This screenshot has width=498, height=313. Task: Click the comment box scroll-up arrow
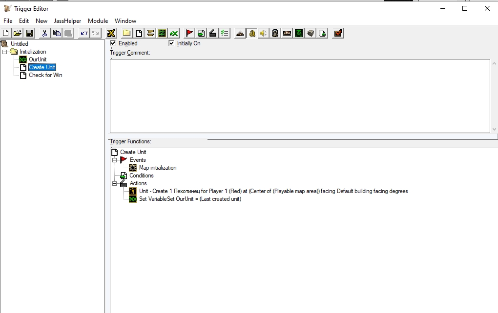click(x=494, y=63)
